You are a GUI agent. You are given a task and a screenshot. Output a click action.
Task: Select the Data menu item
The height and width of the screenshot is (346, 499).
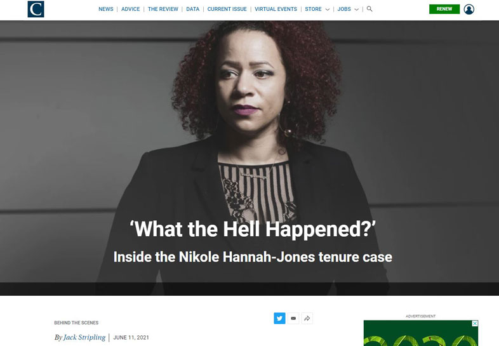click(x=193, y=9)
